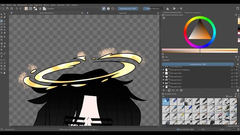Select the Crop tool
This screenshot has width=240, height=135.
coord(1,40)
